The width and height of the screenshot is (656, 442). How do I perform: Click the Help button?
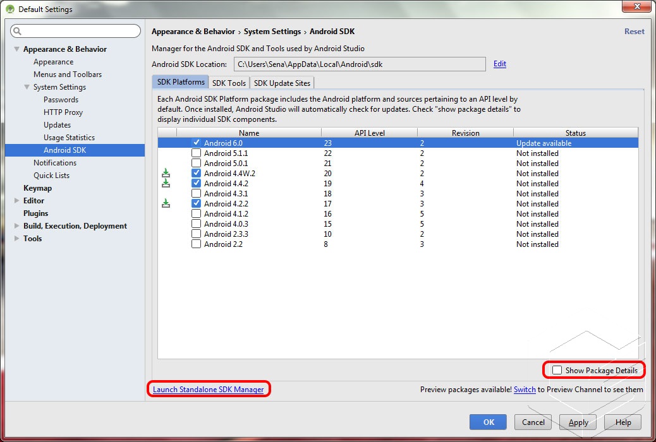[x=623, y=422]
